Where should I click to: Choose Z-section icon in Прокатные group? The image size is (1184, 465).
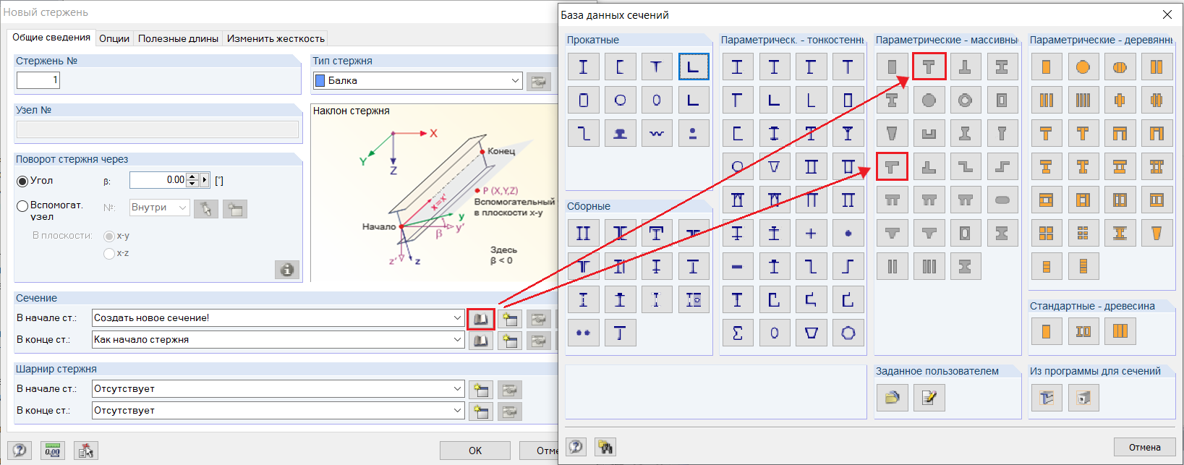(584, 134)
